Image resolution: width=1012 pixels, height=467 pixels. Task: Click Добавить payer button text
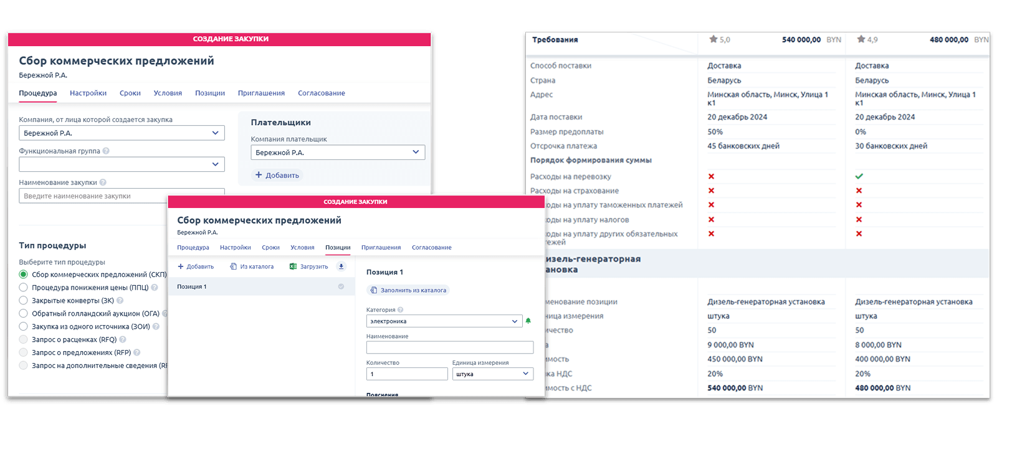click(282, 176)
